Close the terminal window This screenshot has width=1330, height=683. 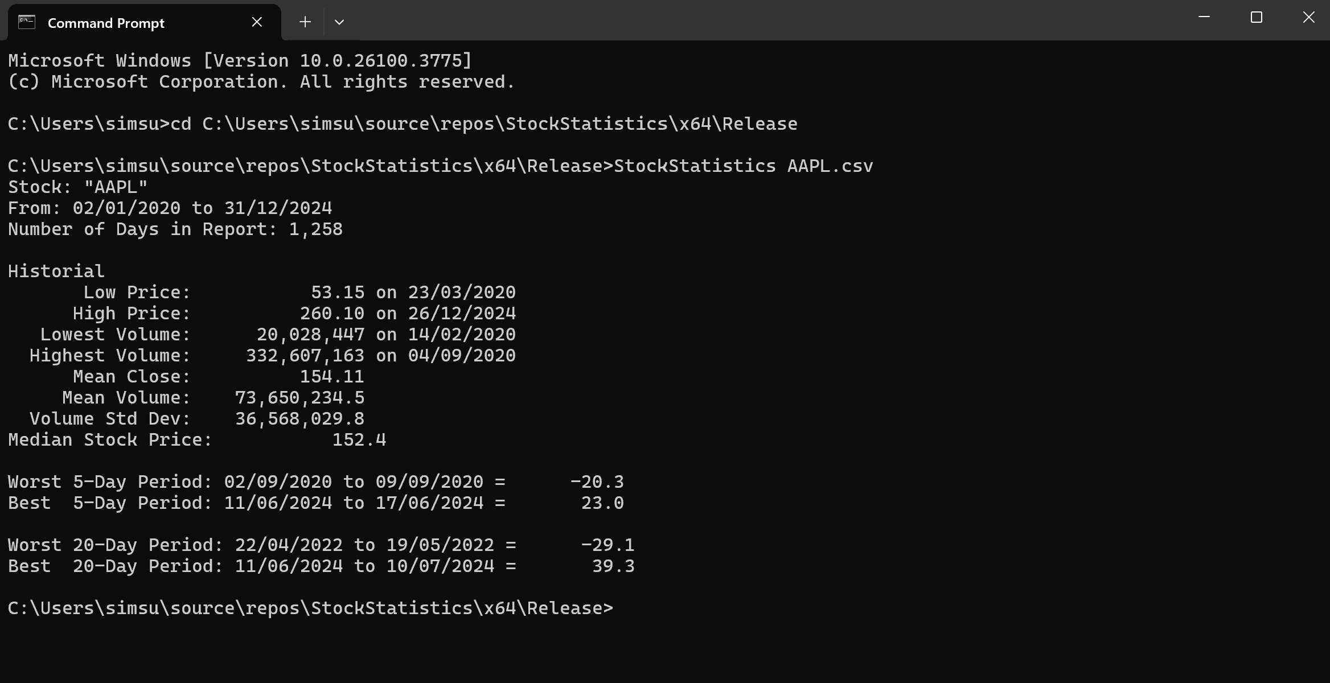(x=1308, y=18)
